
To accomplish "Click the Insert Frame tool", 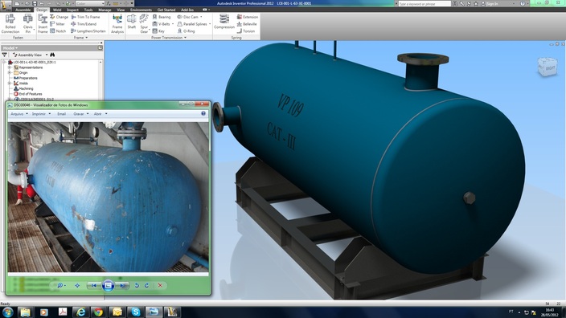I will point(43,24).
